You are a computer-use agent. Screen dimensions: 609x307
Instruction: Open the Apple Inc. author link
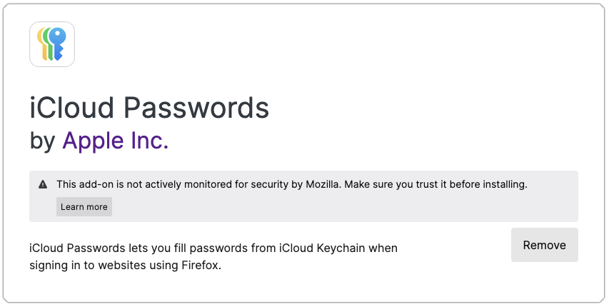coord(115,141)
